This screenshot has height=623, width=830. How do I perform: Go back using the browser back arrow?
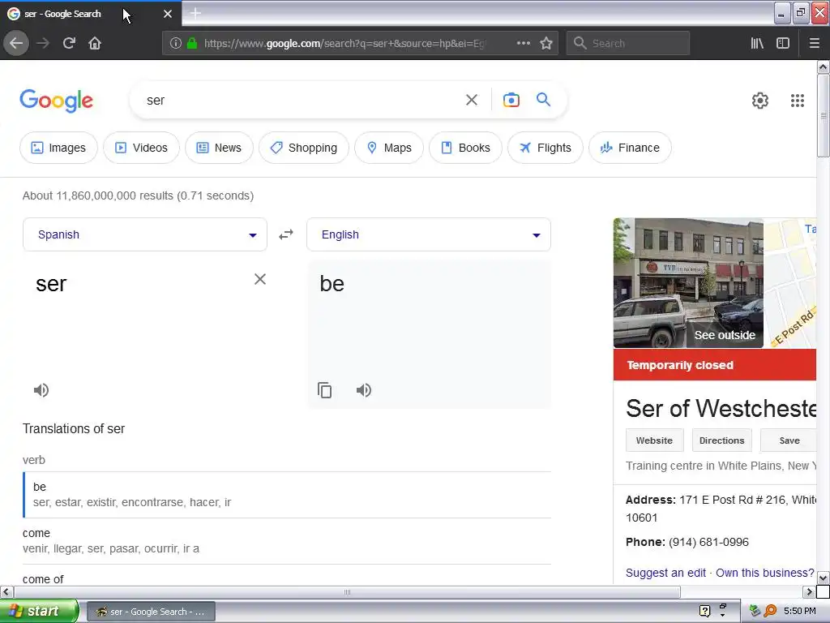click(x=16, y=43)
